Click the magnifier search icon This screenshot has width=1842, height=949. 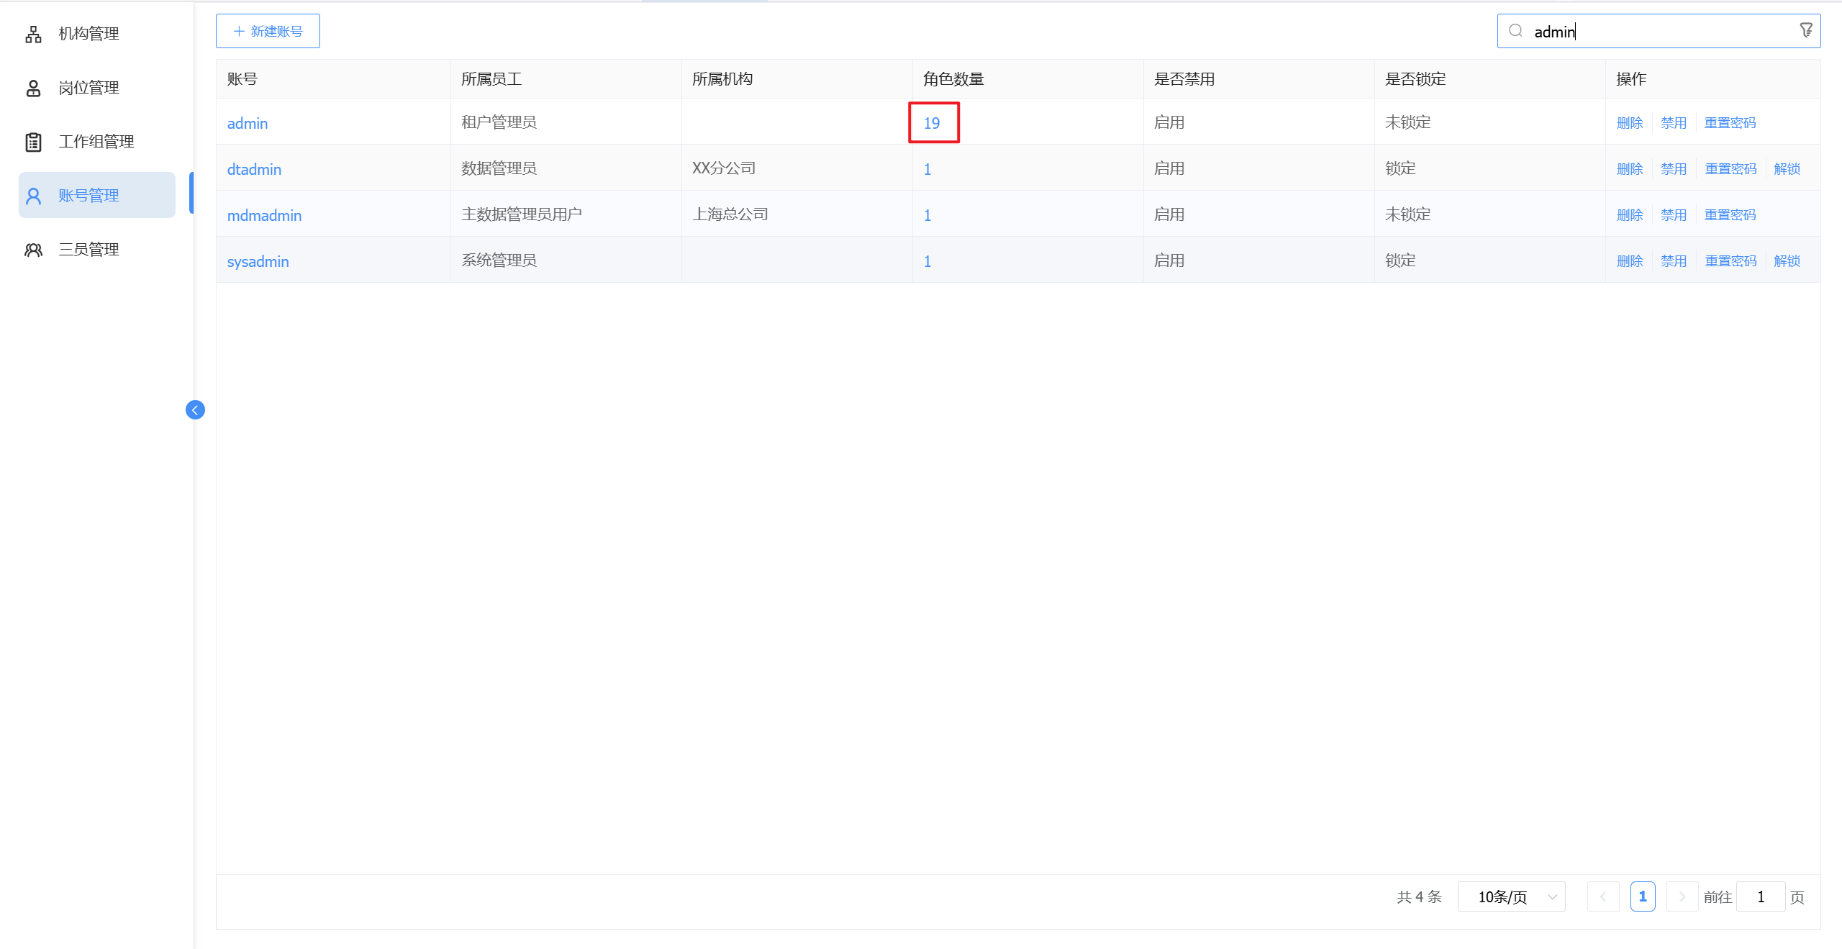pos(1515,31)
